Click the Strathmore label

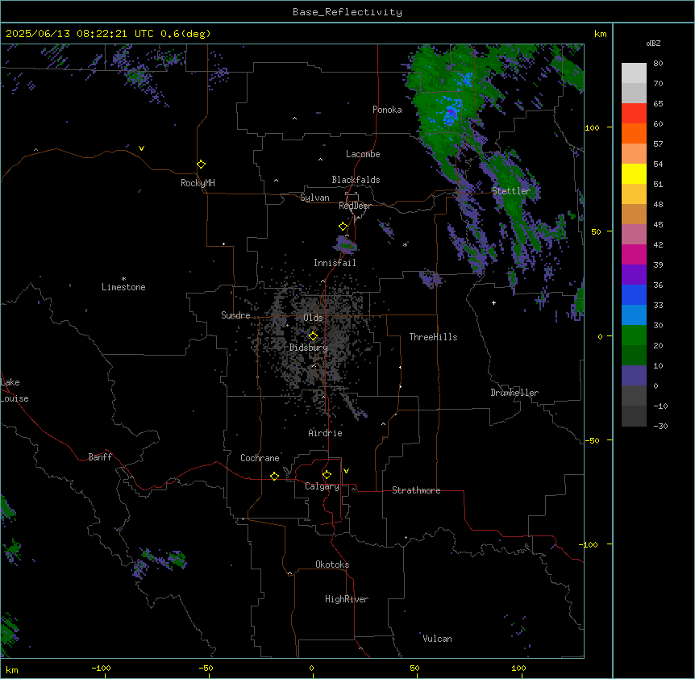(416, 490)
